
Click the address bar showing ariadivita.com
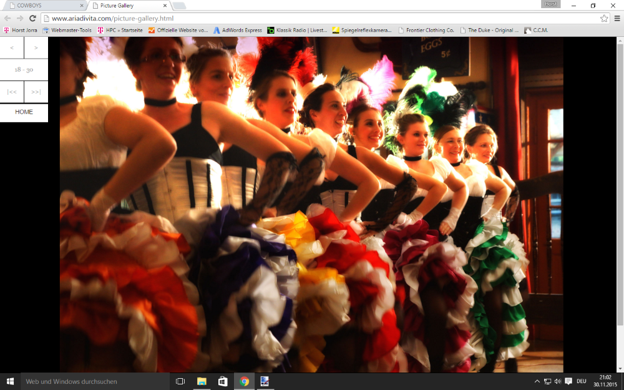coord(312,18)
